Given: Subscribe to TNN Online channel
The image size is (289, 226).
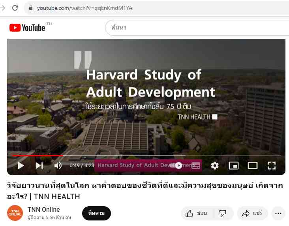Looking at the screenshot, I should point(96,213).
